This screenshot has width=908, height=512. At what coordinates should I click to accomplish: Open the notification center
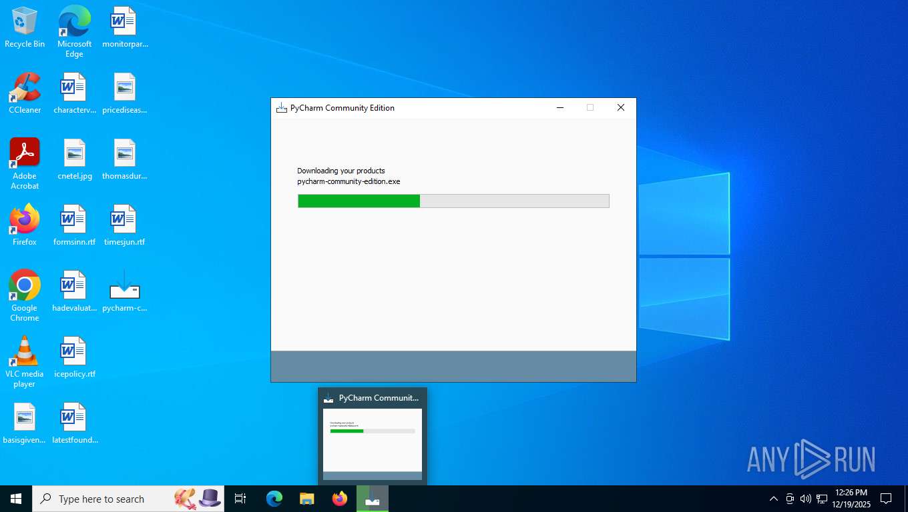coord(886,499)
